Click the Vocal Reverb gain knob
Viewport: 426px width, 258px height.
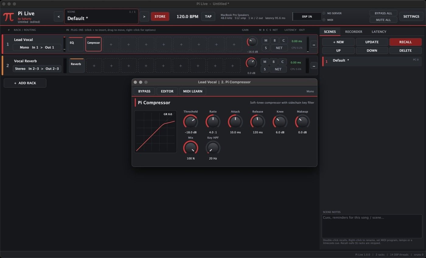pos(251,63)
